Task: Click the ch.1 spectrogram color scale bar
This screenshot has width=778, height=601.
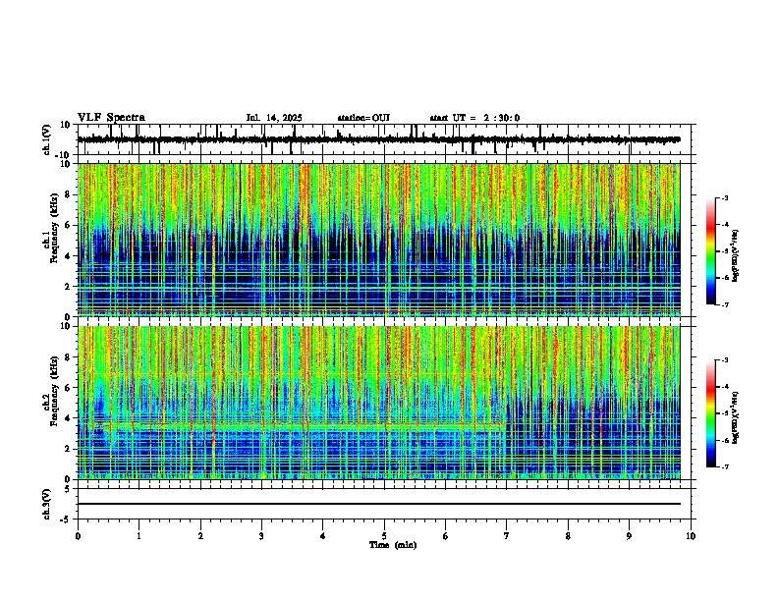Action: pos(711,251)
